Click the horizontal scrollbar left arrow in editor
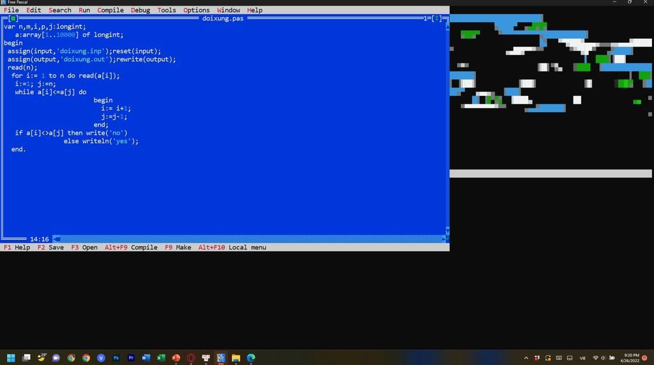The image size is (654, 365). point(57,239)
